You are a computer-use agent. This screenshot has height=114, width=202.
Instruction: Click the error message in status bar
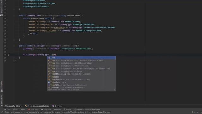click(x=58, y=112)
